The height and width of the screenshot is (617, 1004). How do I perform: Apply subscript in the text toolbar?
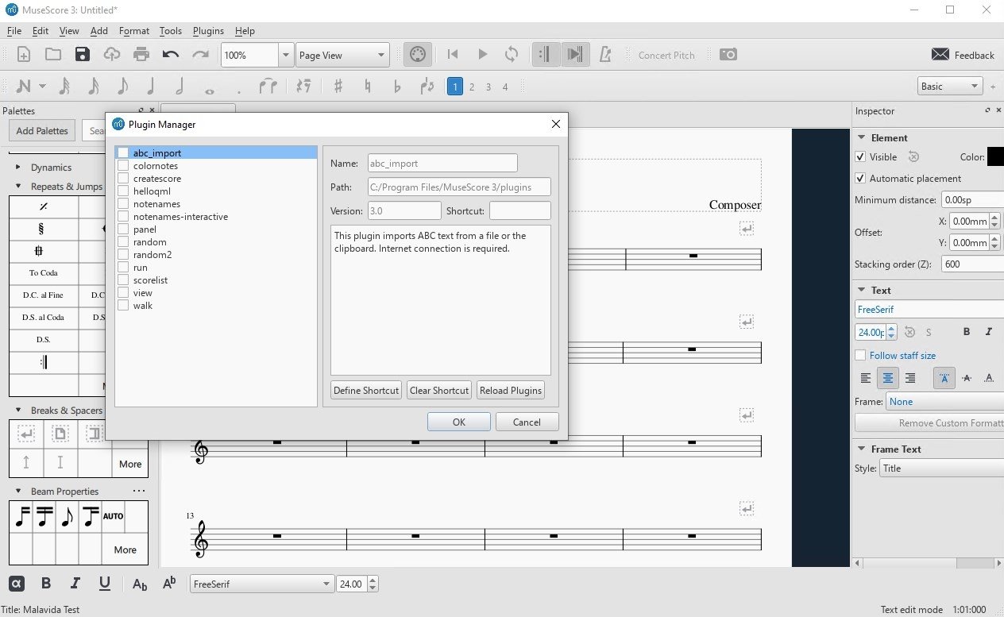pyautogui.click(x=140, y=584)
